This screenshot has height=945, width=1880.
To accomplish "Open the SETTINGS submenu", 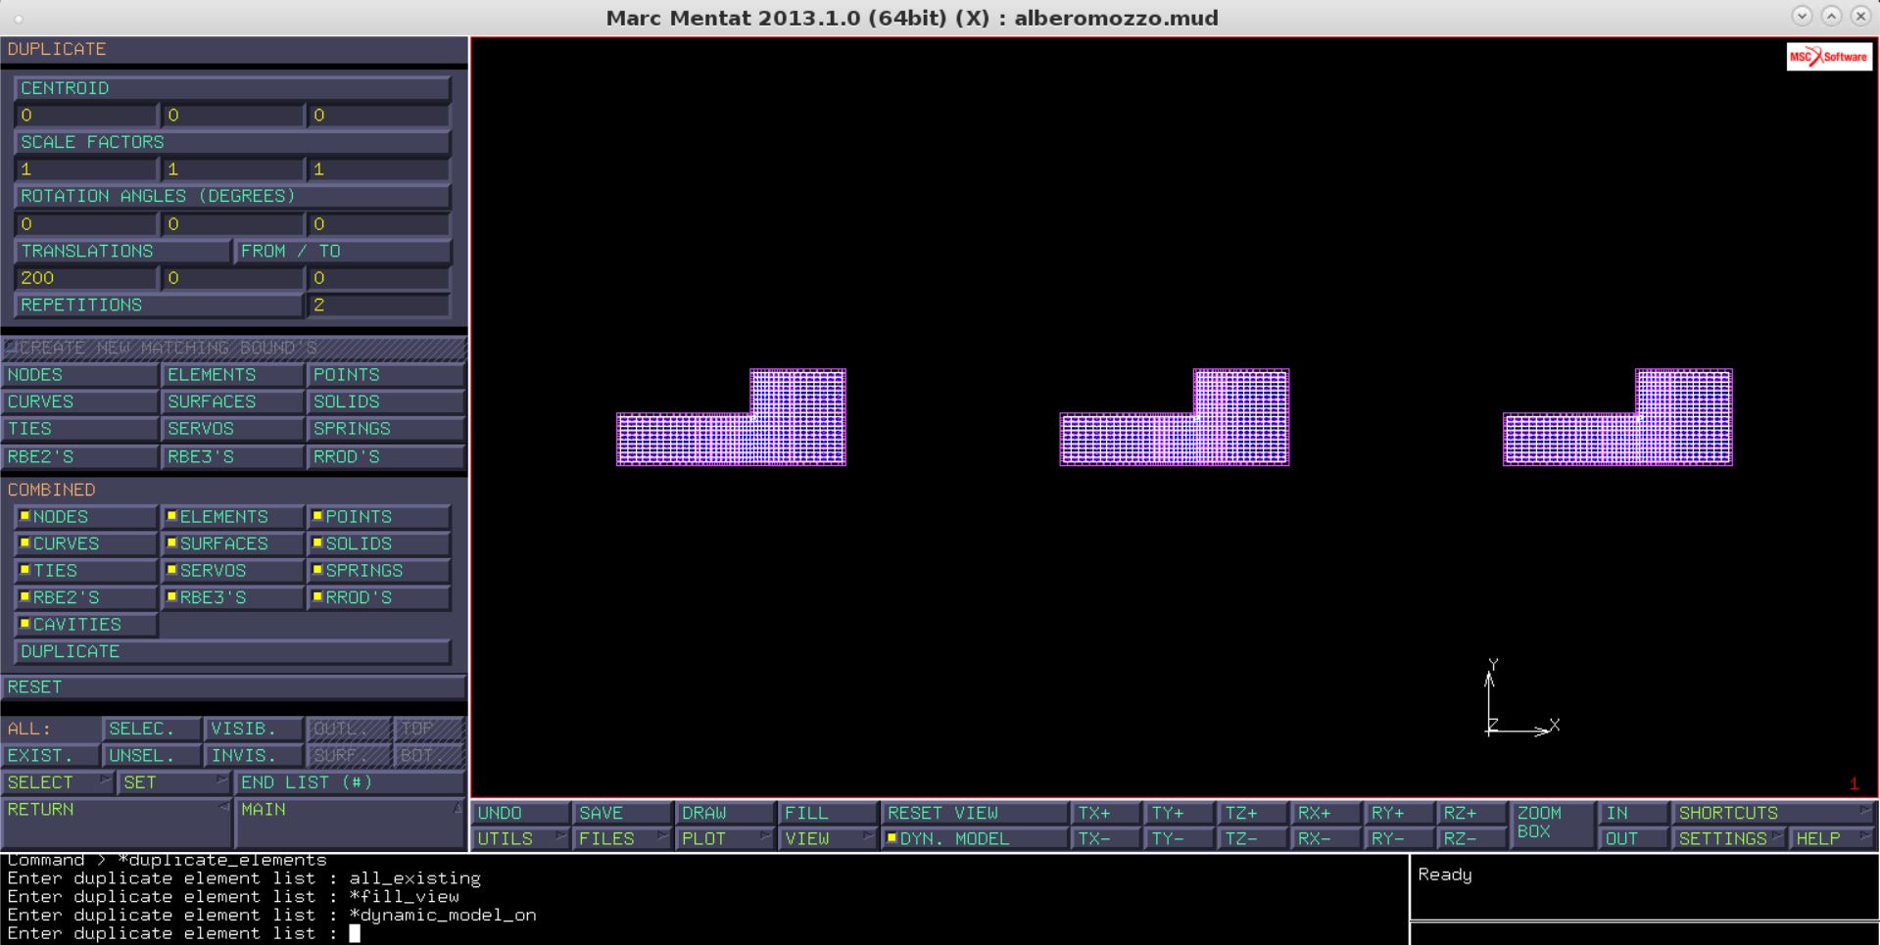I will click(1730, 839).
